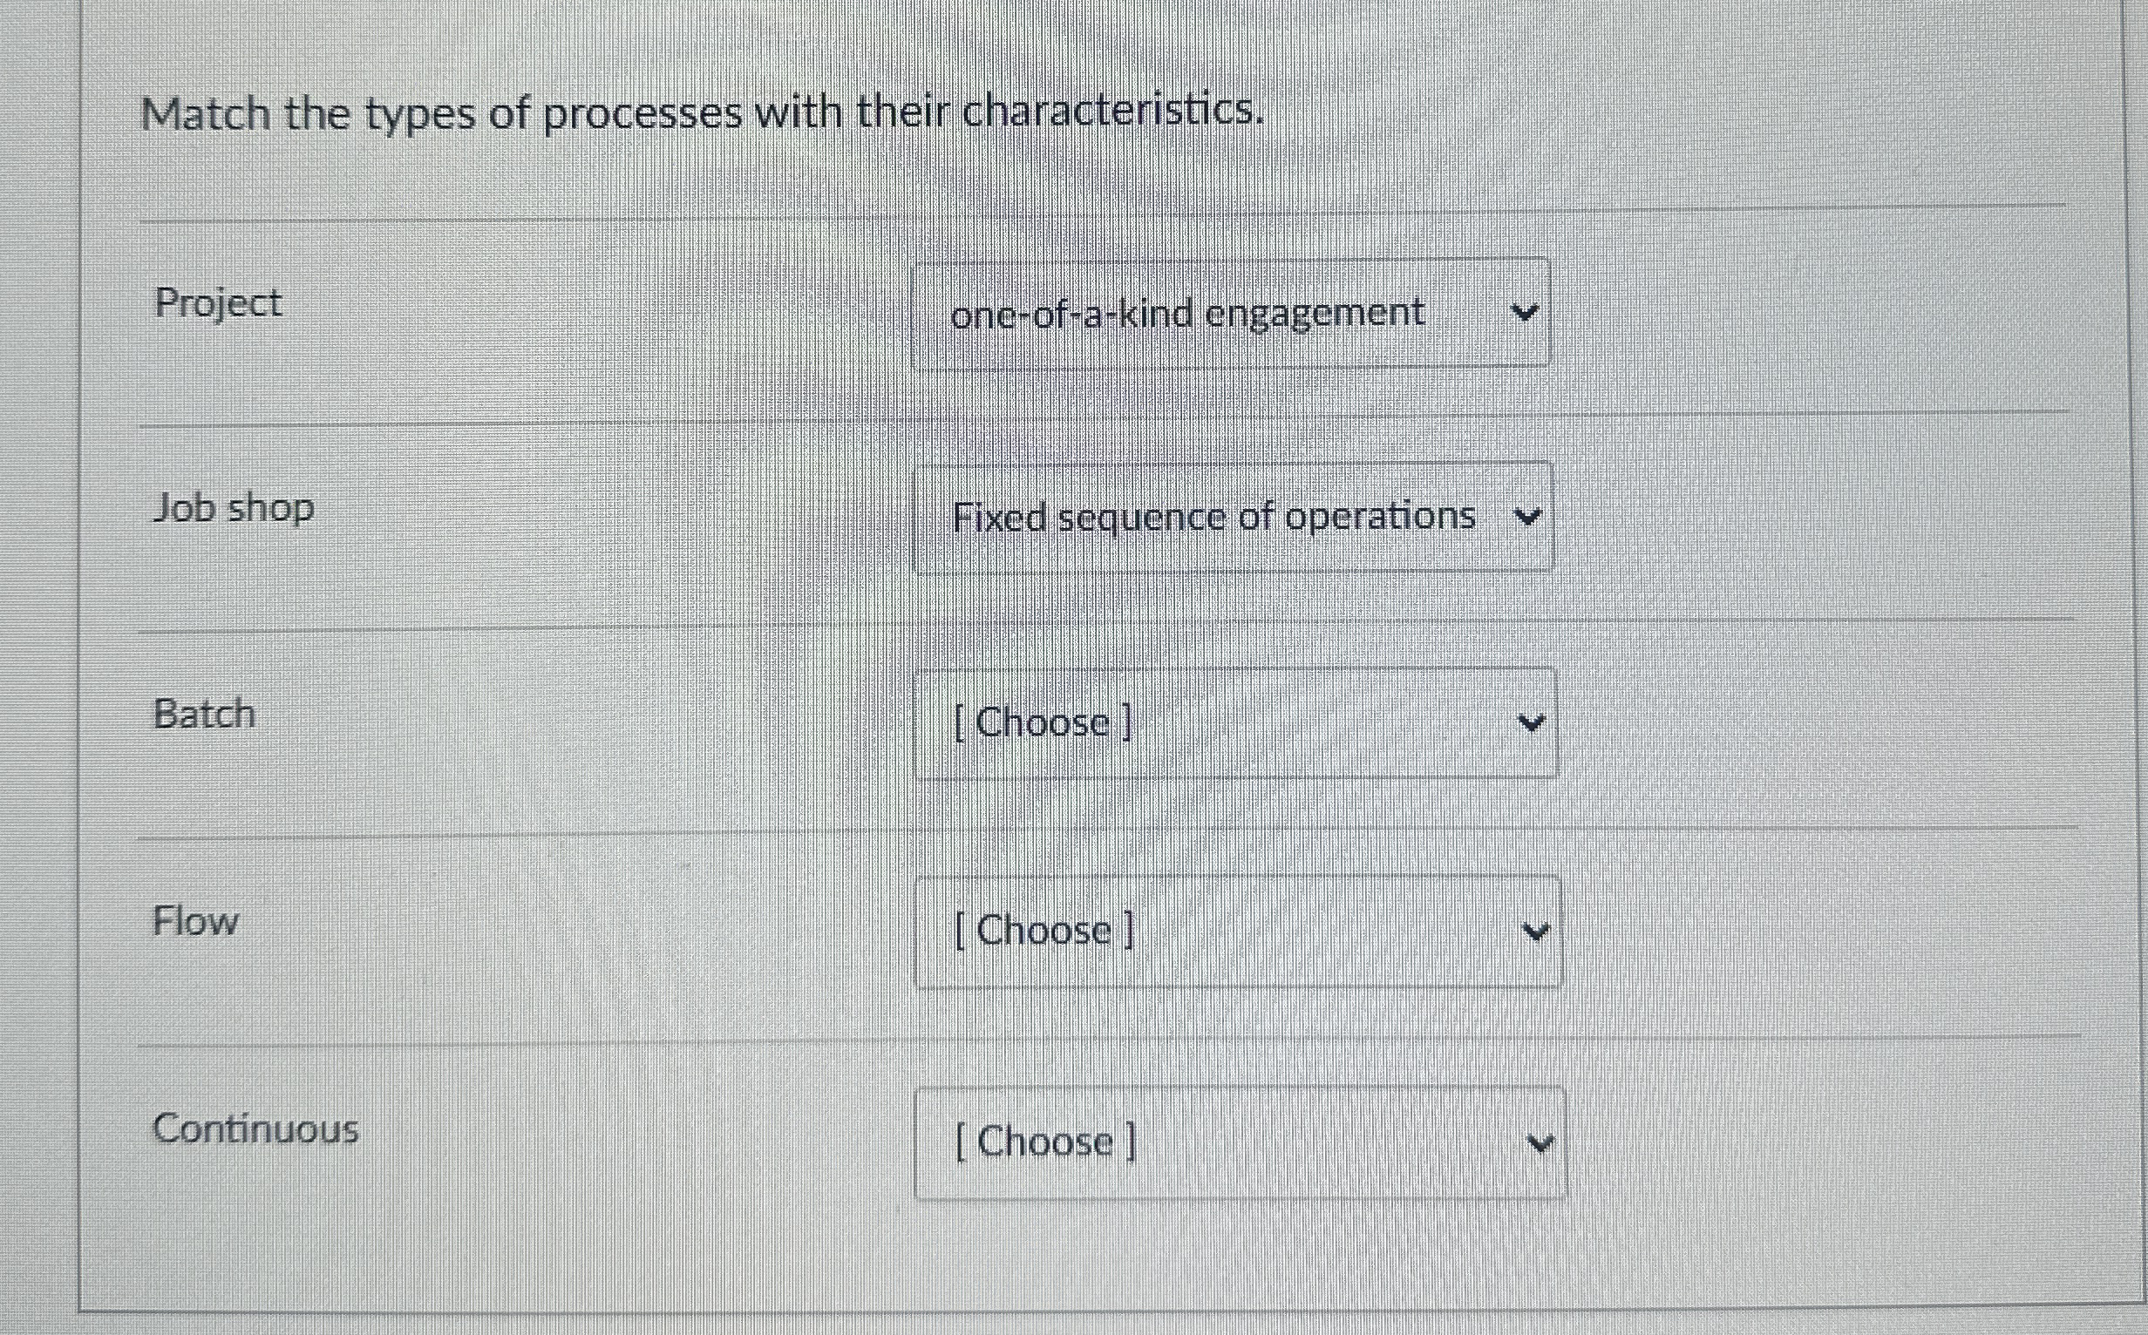Image resolution: width=2148 pixels, height=1335 pixels.
Task: Open the Batch [Choose] dropdown
Action: [x=1234, y=724]
